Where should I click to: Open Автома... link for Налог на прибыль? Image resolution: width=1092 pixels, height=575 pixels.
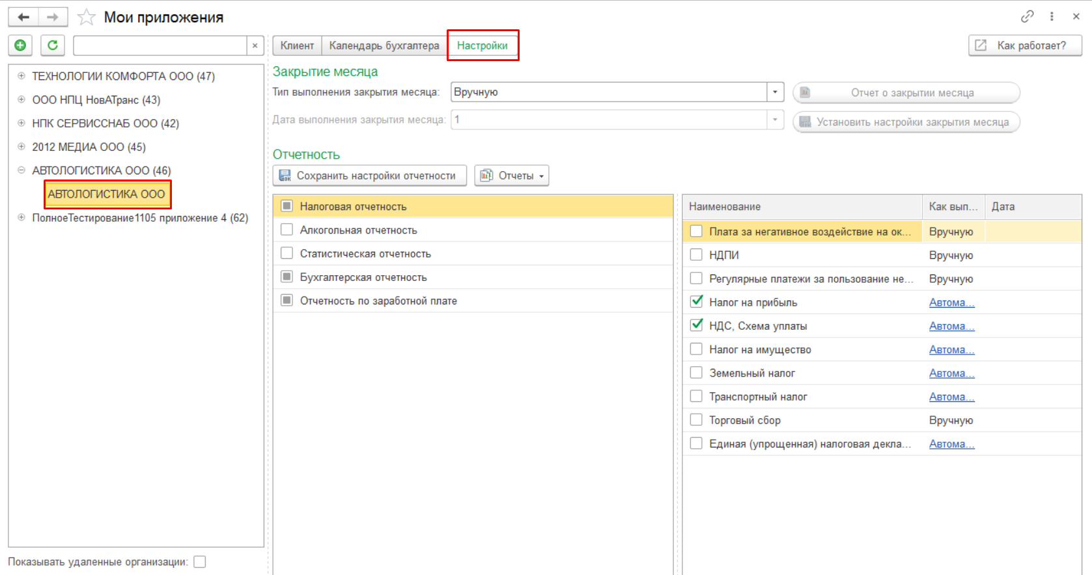(951, 302)
